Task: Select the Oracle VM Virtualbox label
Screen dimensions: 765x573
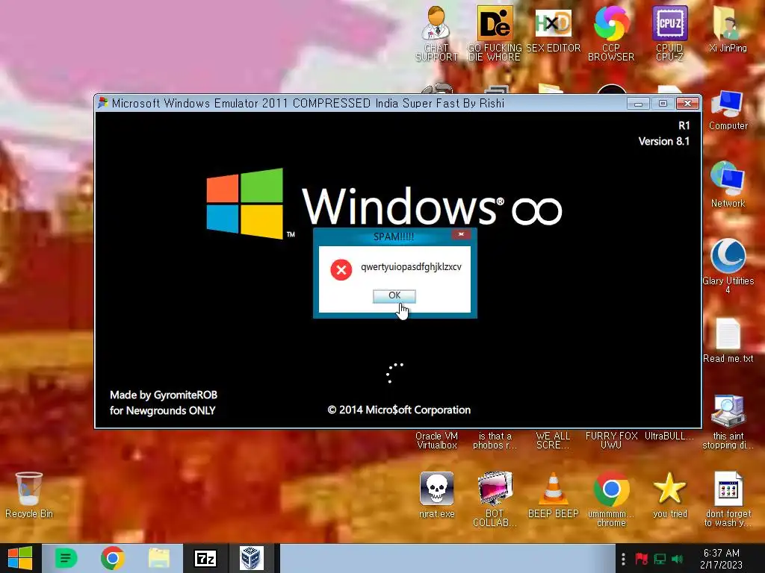Action: click(x=436, y=440)
